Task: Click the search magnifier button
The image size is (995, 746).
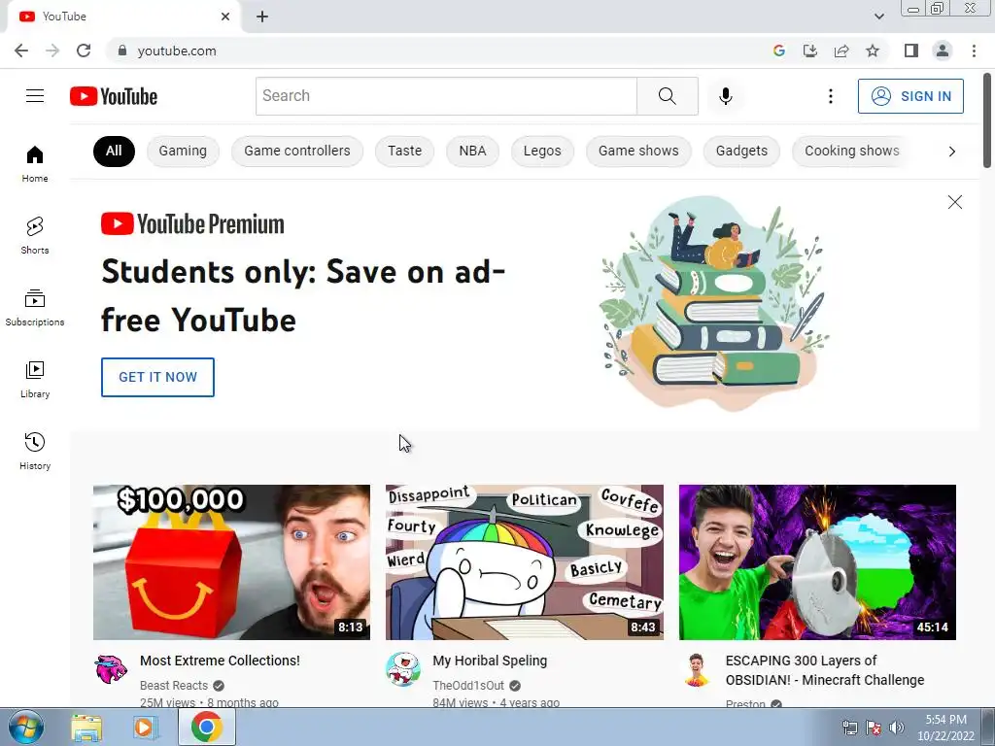Action: click(x=667, y=96)
